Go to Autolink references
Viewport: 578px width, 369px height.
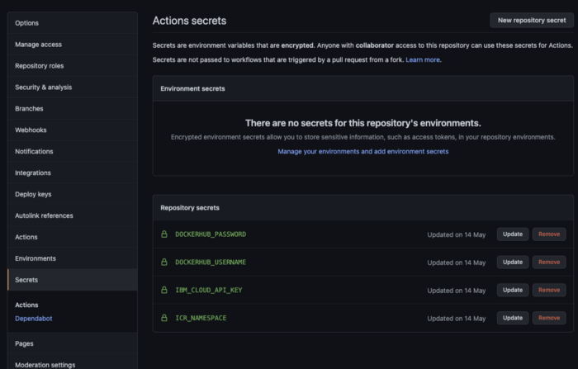[73, 215]
